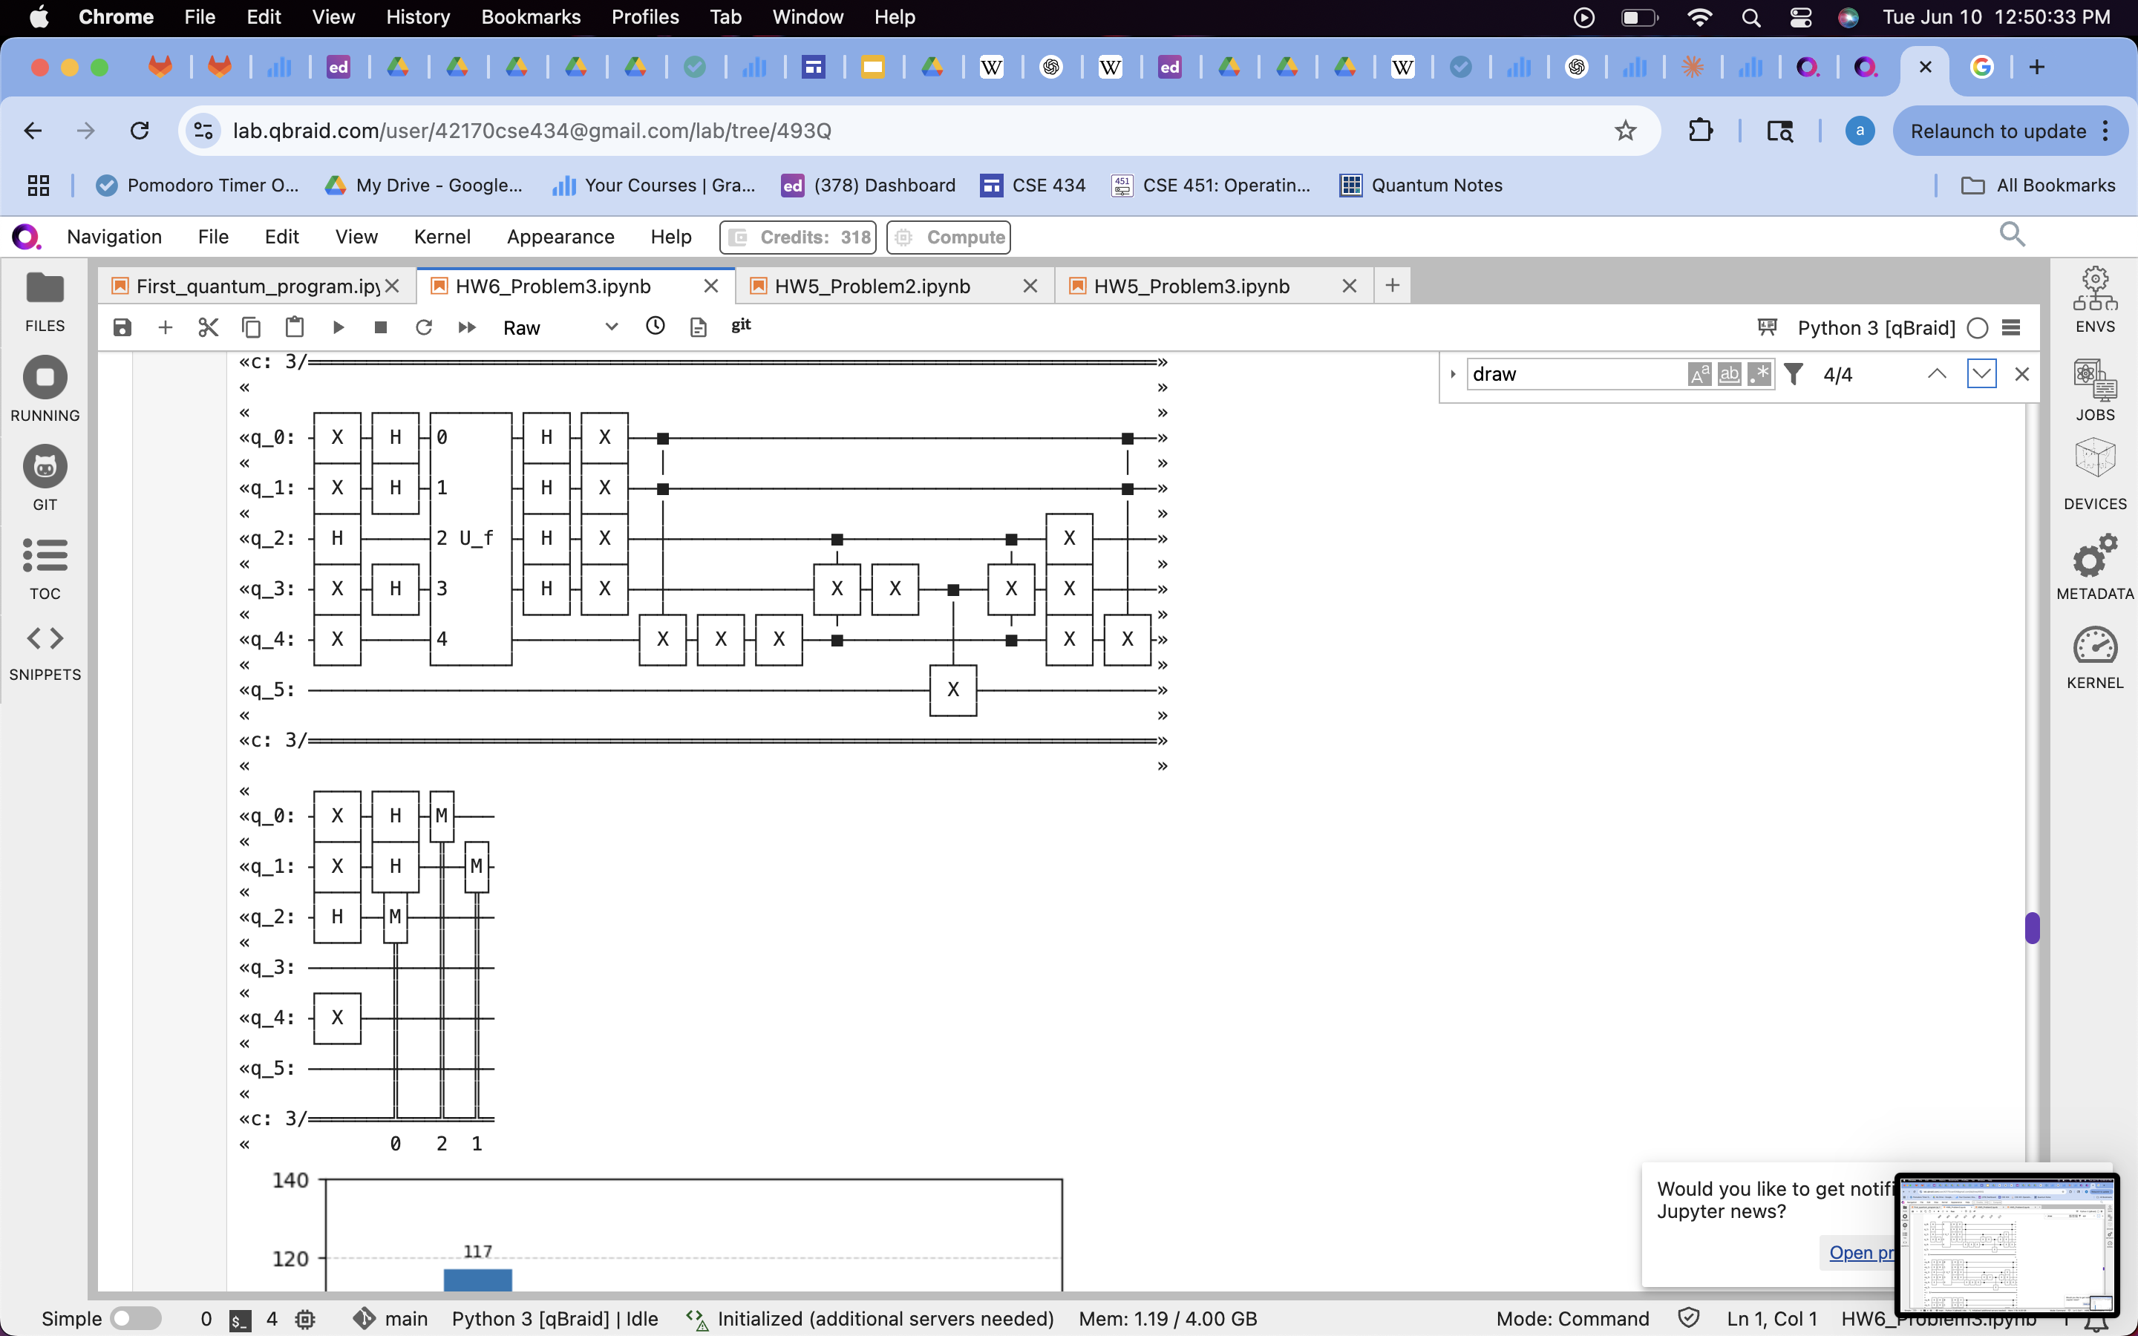Viewport: 2138px width, 1336px height.
Task: Click the document icon in notebook toolbar
Action: point(699,328)
